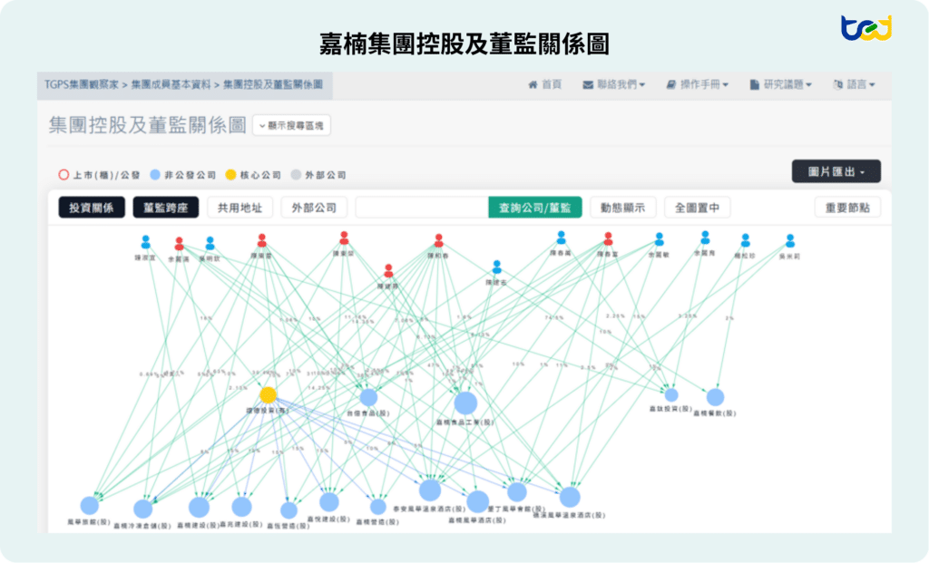Click the 嘉楠餐飲(股) company node
Image resolution: width=929 pixels, height=563 pixels.
tap(715, 397)
